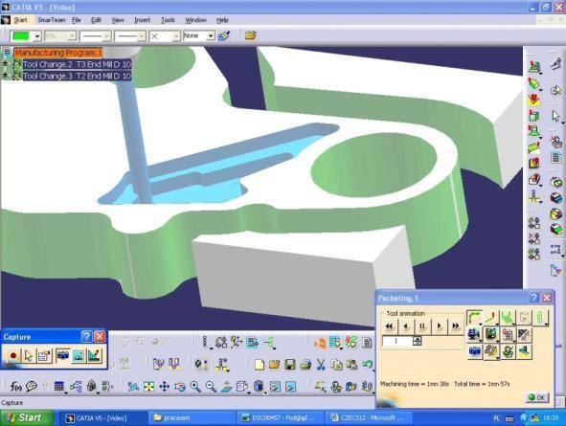Click the new document icon

259,365
